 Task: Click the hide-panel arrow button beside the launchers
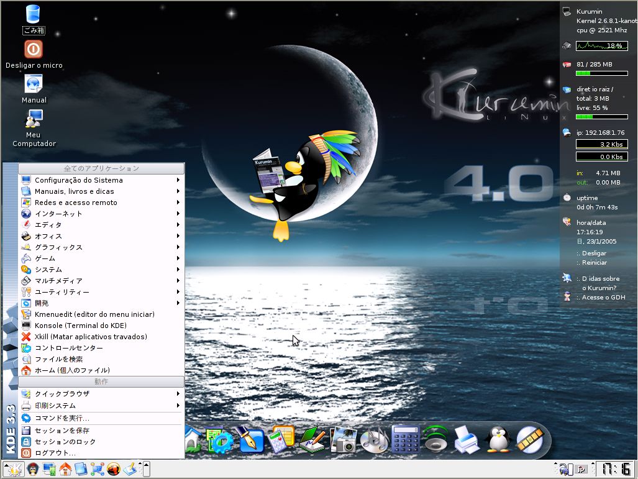click(x=147, y=469)
